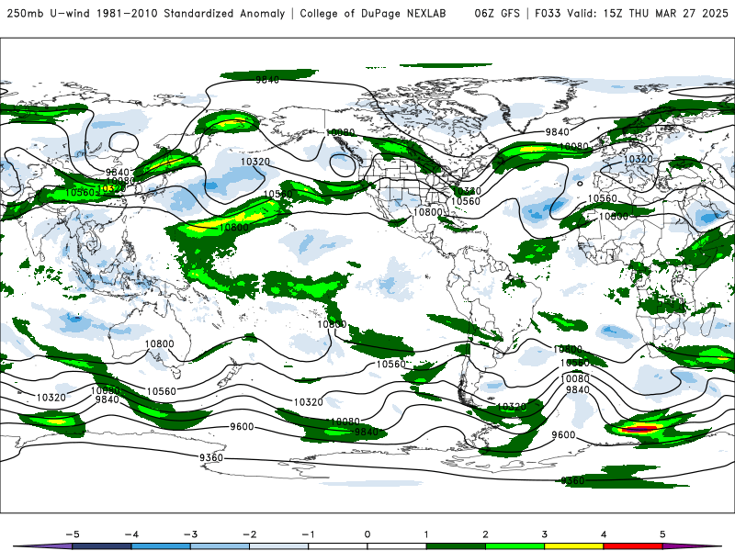Click the 9600 contour label south of Africa
735x551 pixels.
point(563,434)
